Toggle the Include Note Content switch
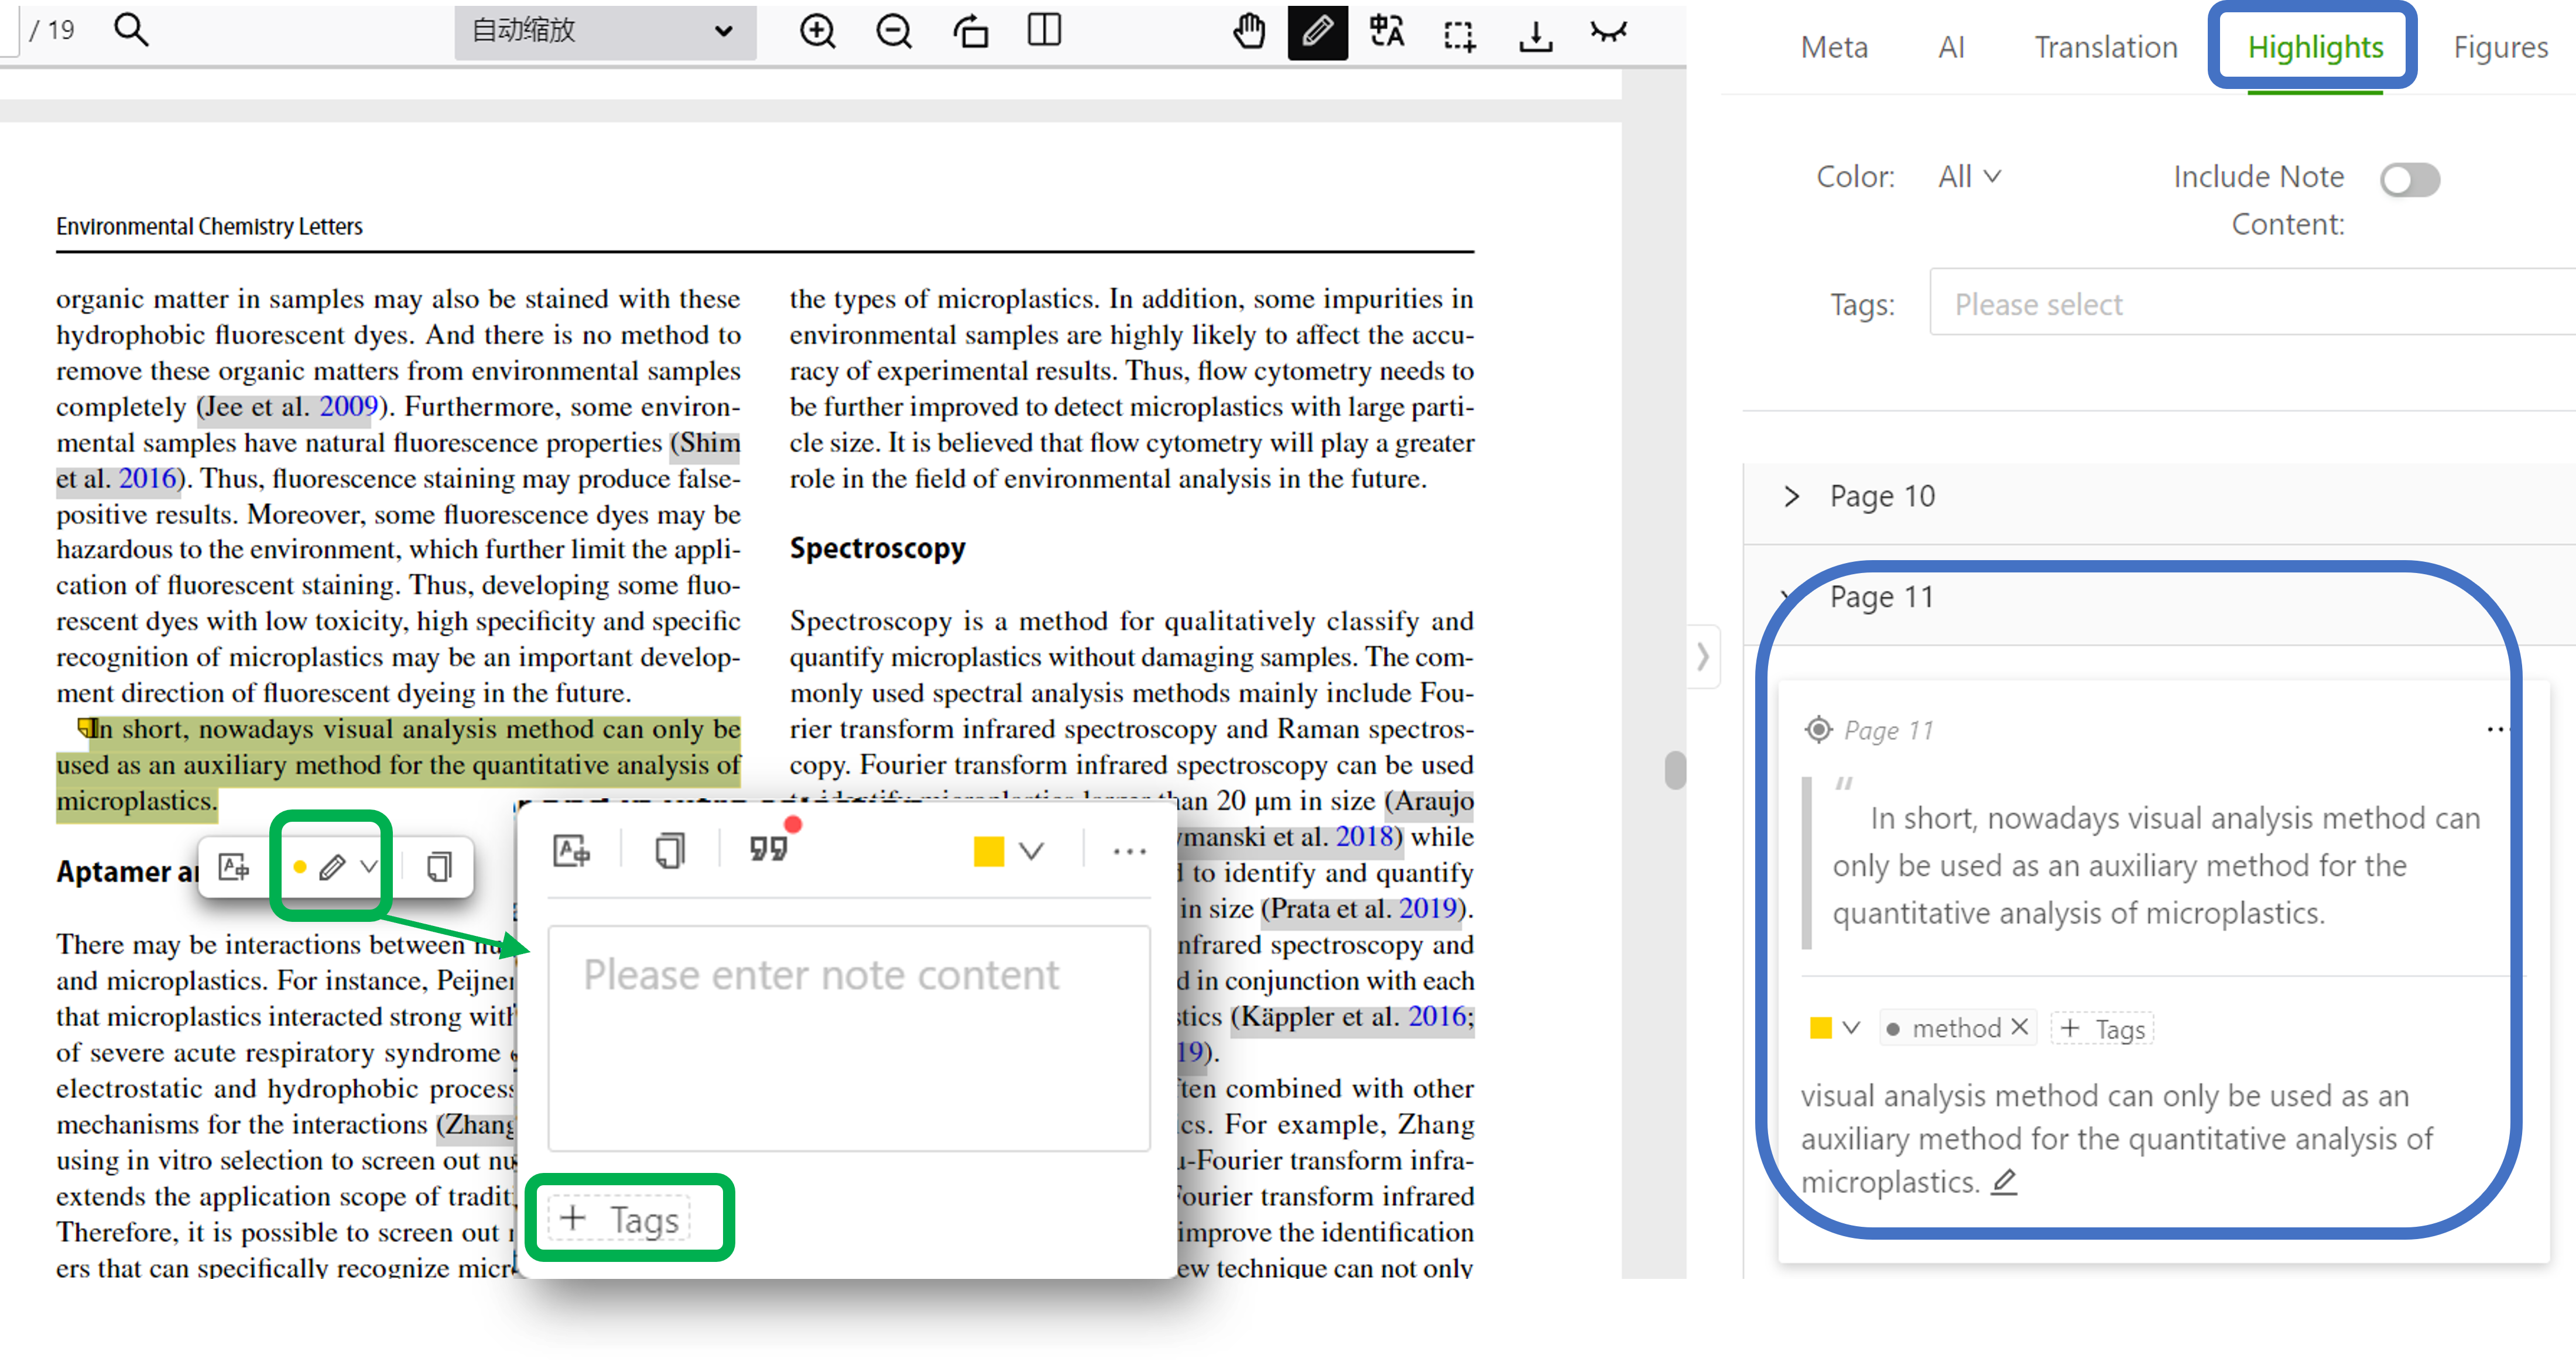 pyautogui.click(x=2409, y=180)
